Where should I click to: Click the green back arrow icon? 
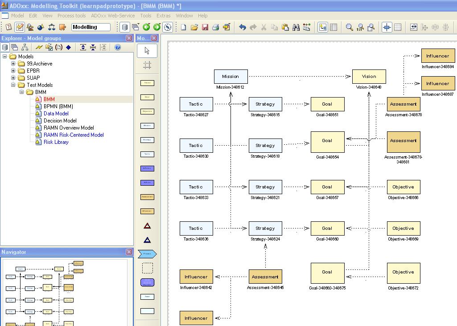point(146,27)
